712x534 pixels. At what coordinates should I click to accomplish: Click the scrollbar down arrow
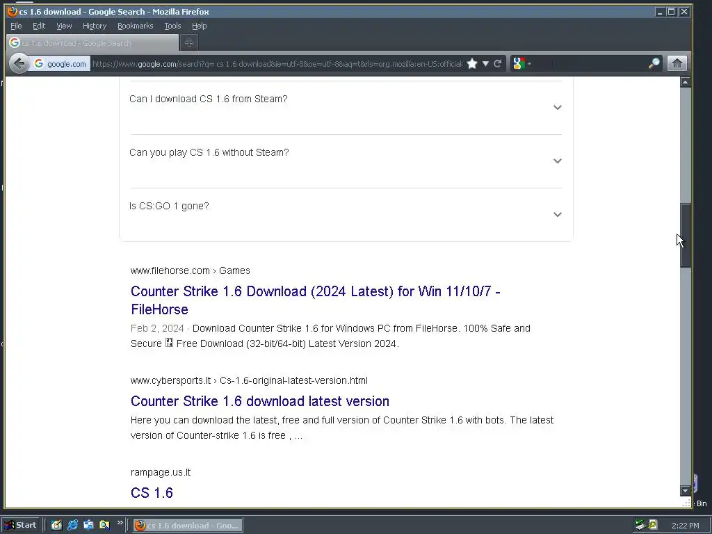(685, 490)
